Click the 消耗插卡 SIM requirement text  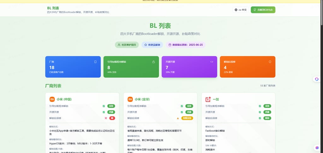(x=210, y=150)
